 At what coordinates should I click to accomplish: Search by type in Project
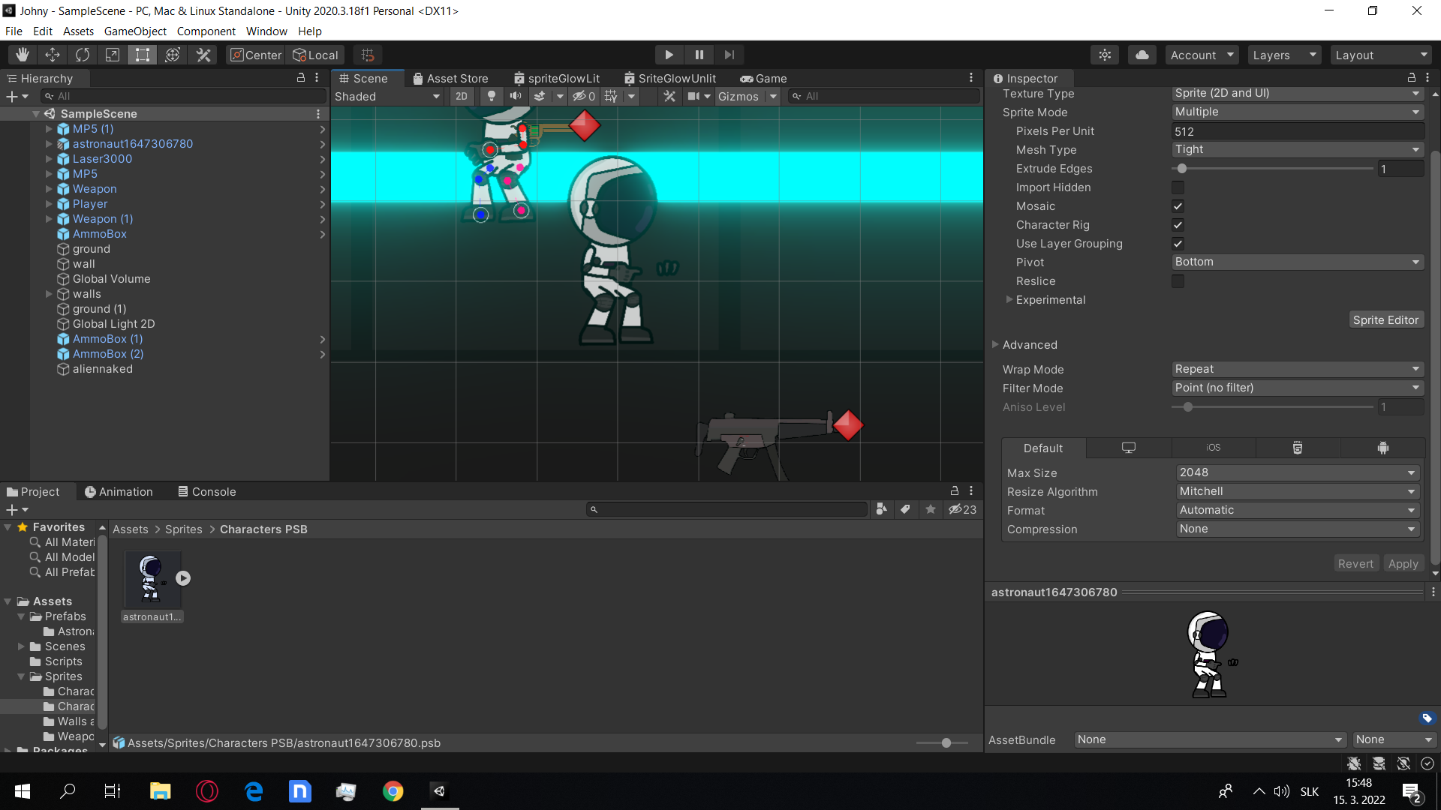[x=882, y=509]
